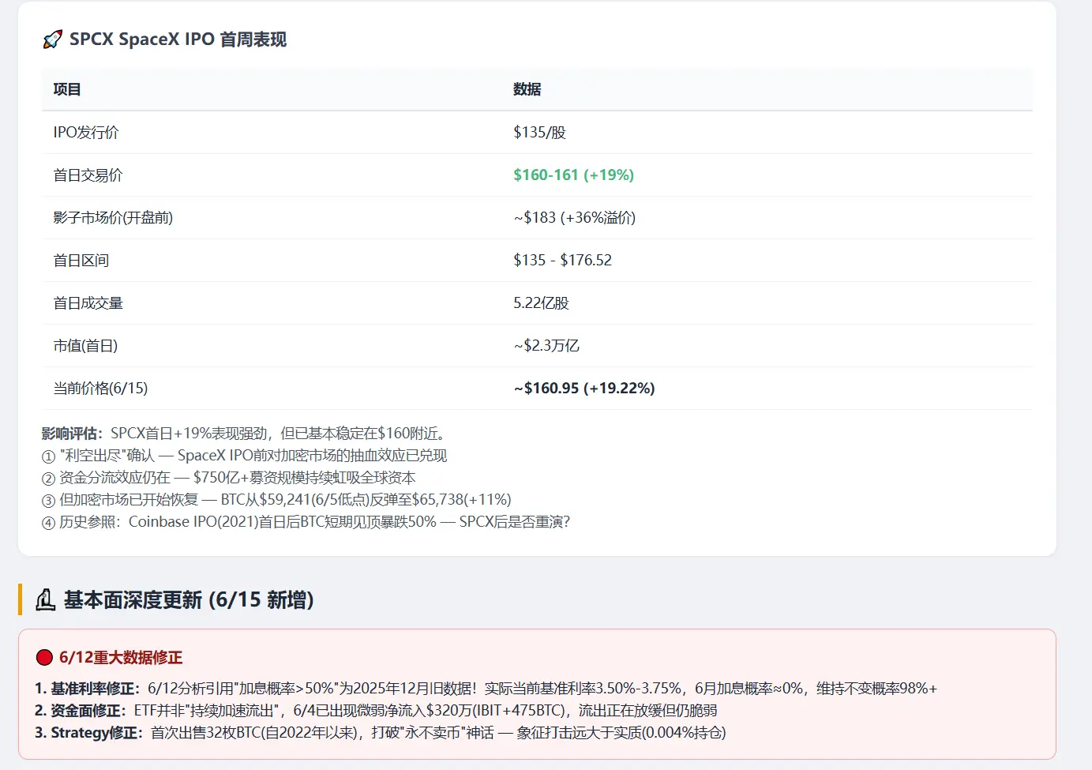Click the rocket icon beside SPCX title
Viewport: 1092px width, 770px height.
pyautogui.click(x=52, y=39)
